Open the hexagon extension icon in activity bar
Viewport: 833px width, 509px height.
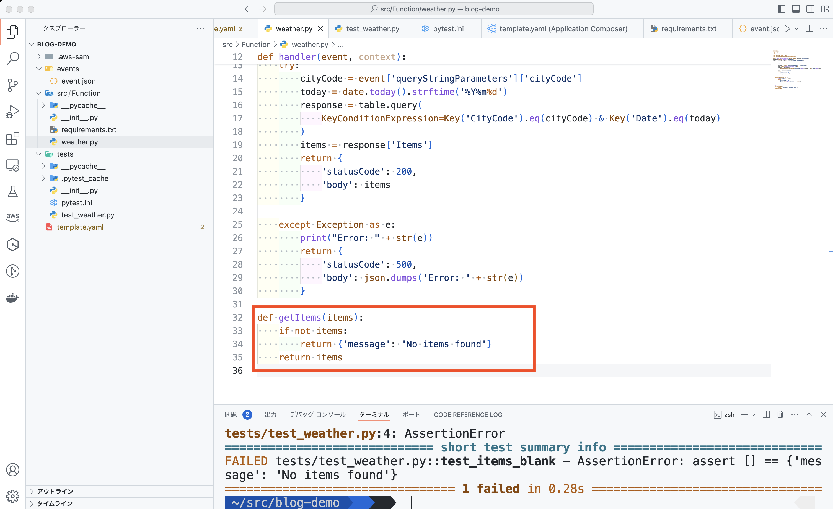click(x=12, y=244)
